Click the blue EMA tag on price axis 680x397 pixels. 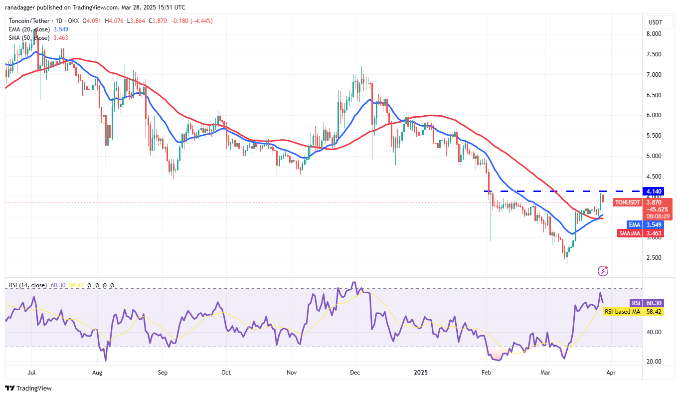[634, 225]
